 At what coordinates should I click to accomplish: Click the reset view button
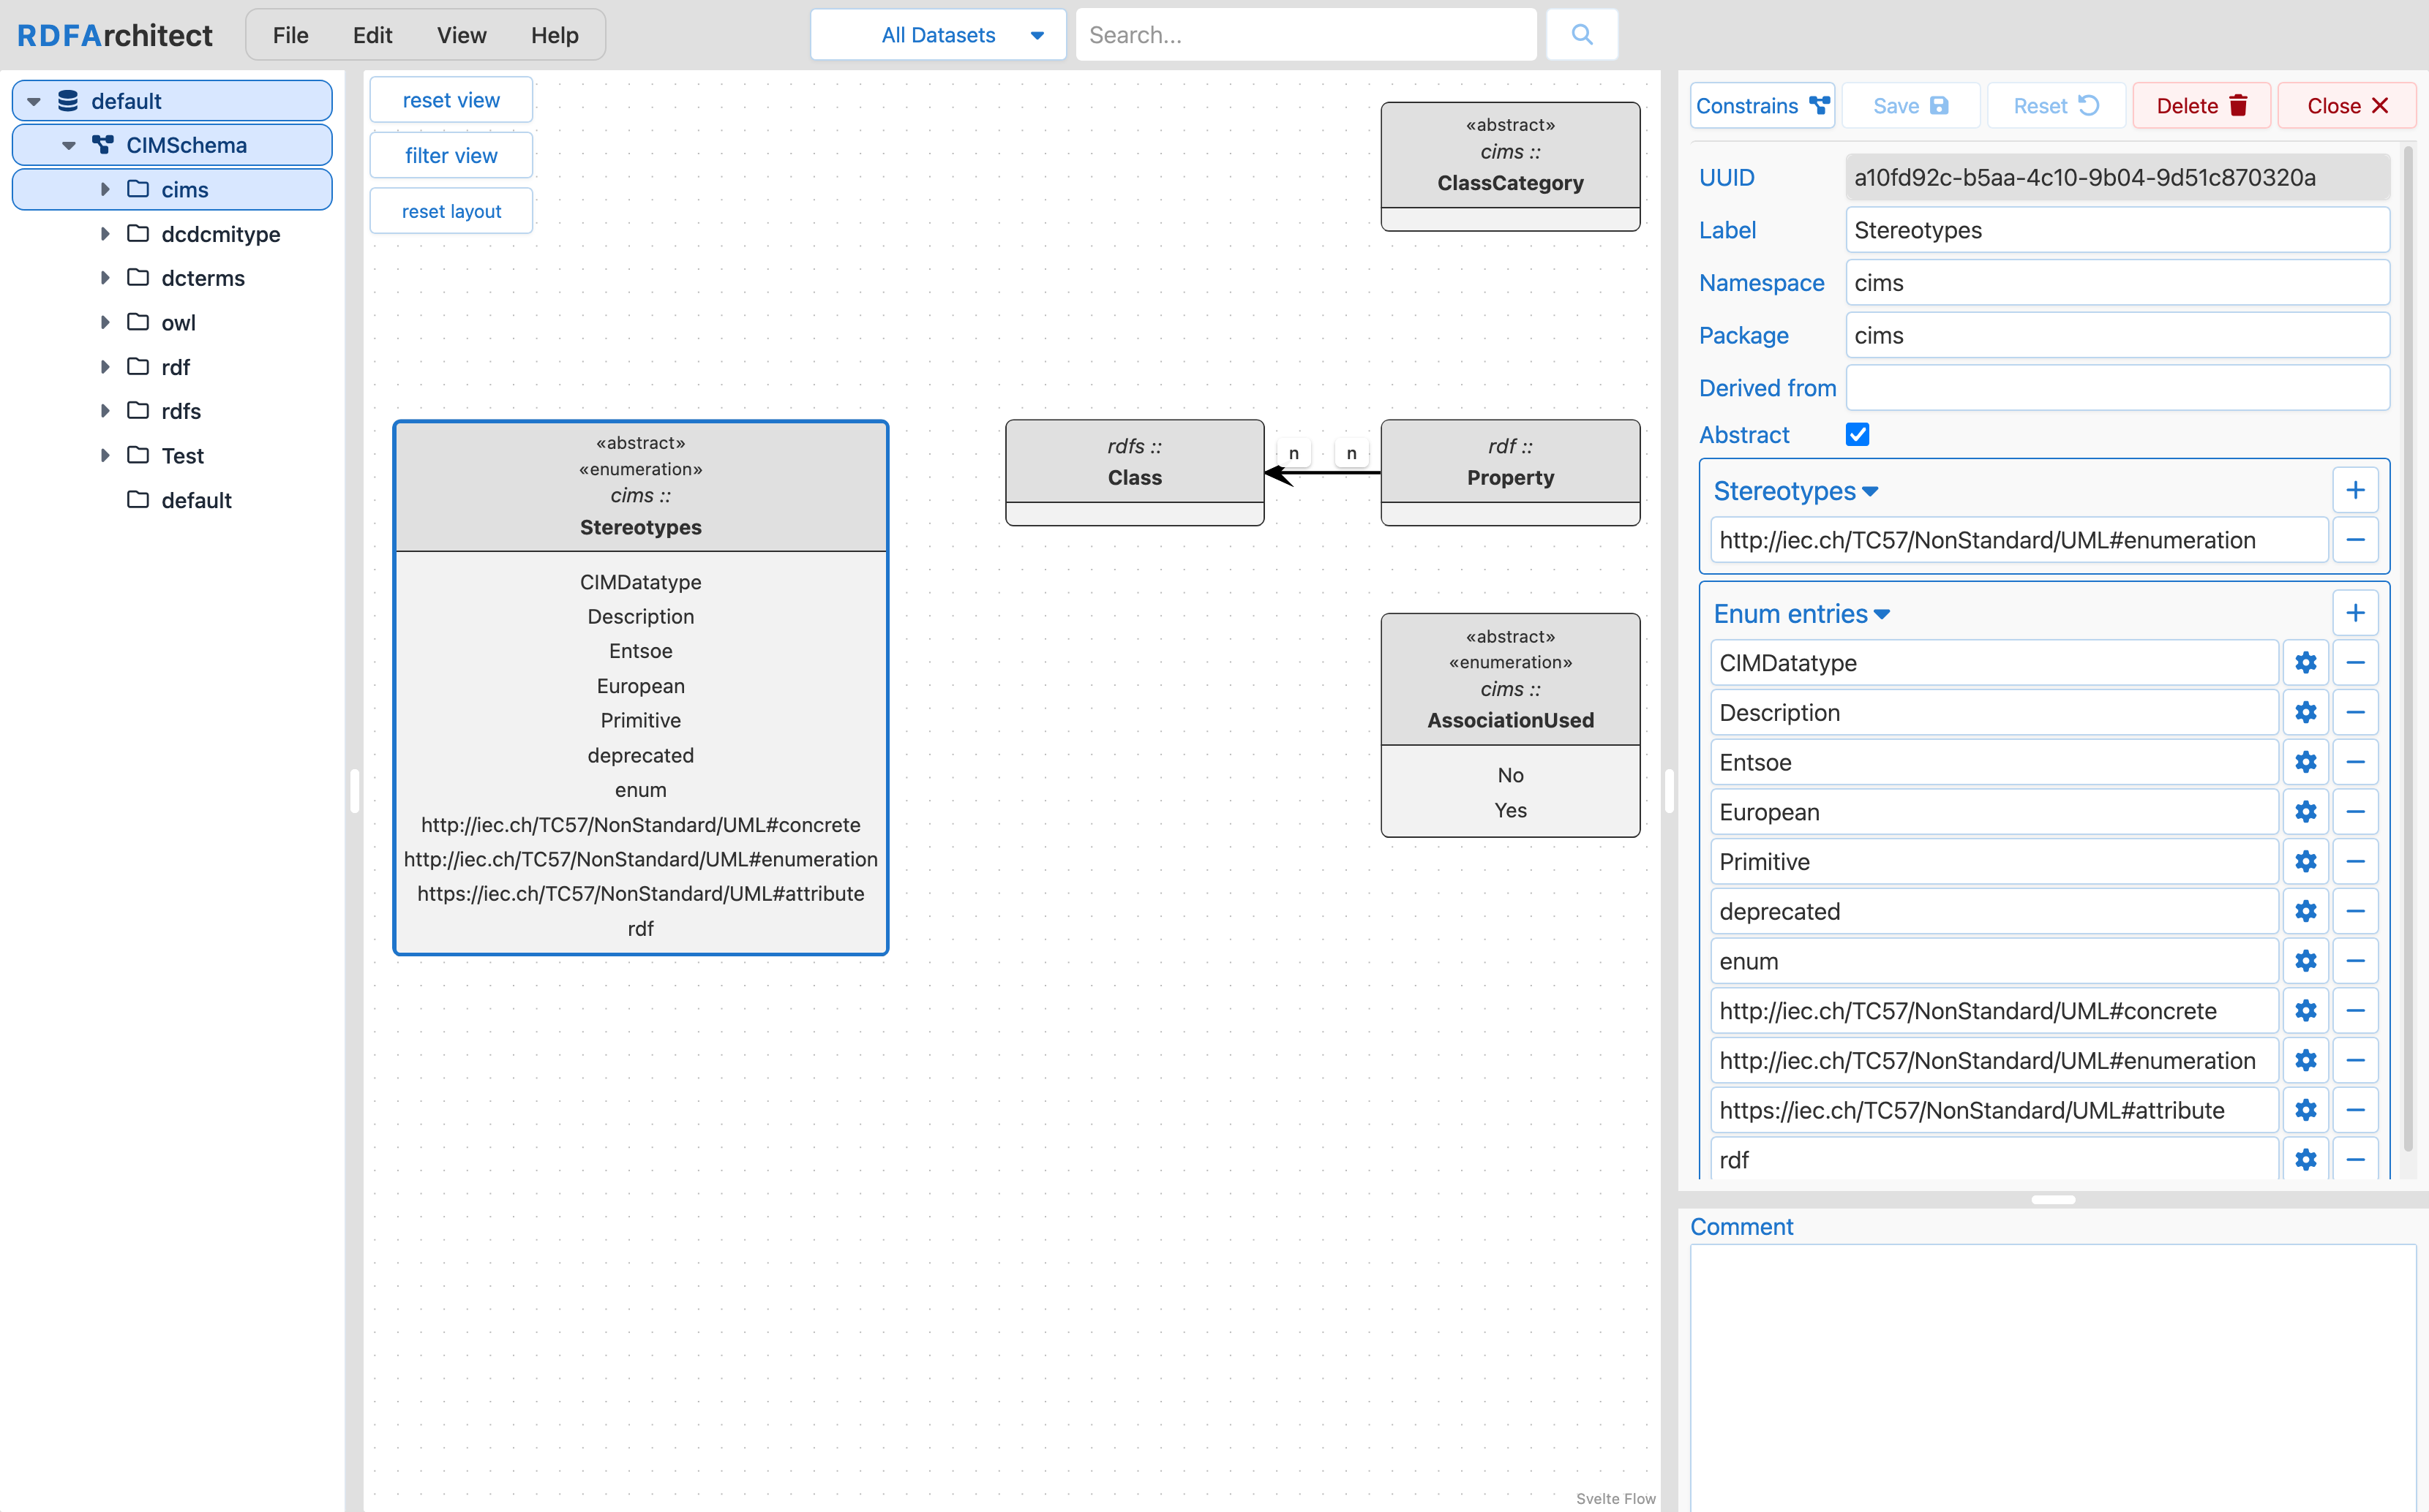pos(451,100)
